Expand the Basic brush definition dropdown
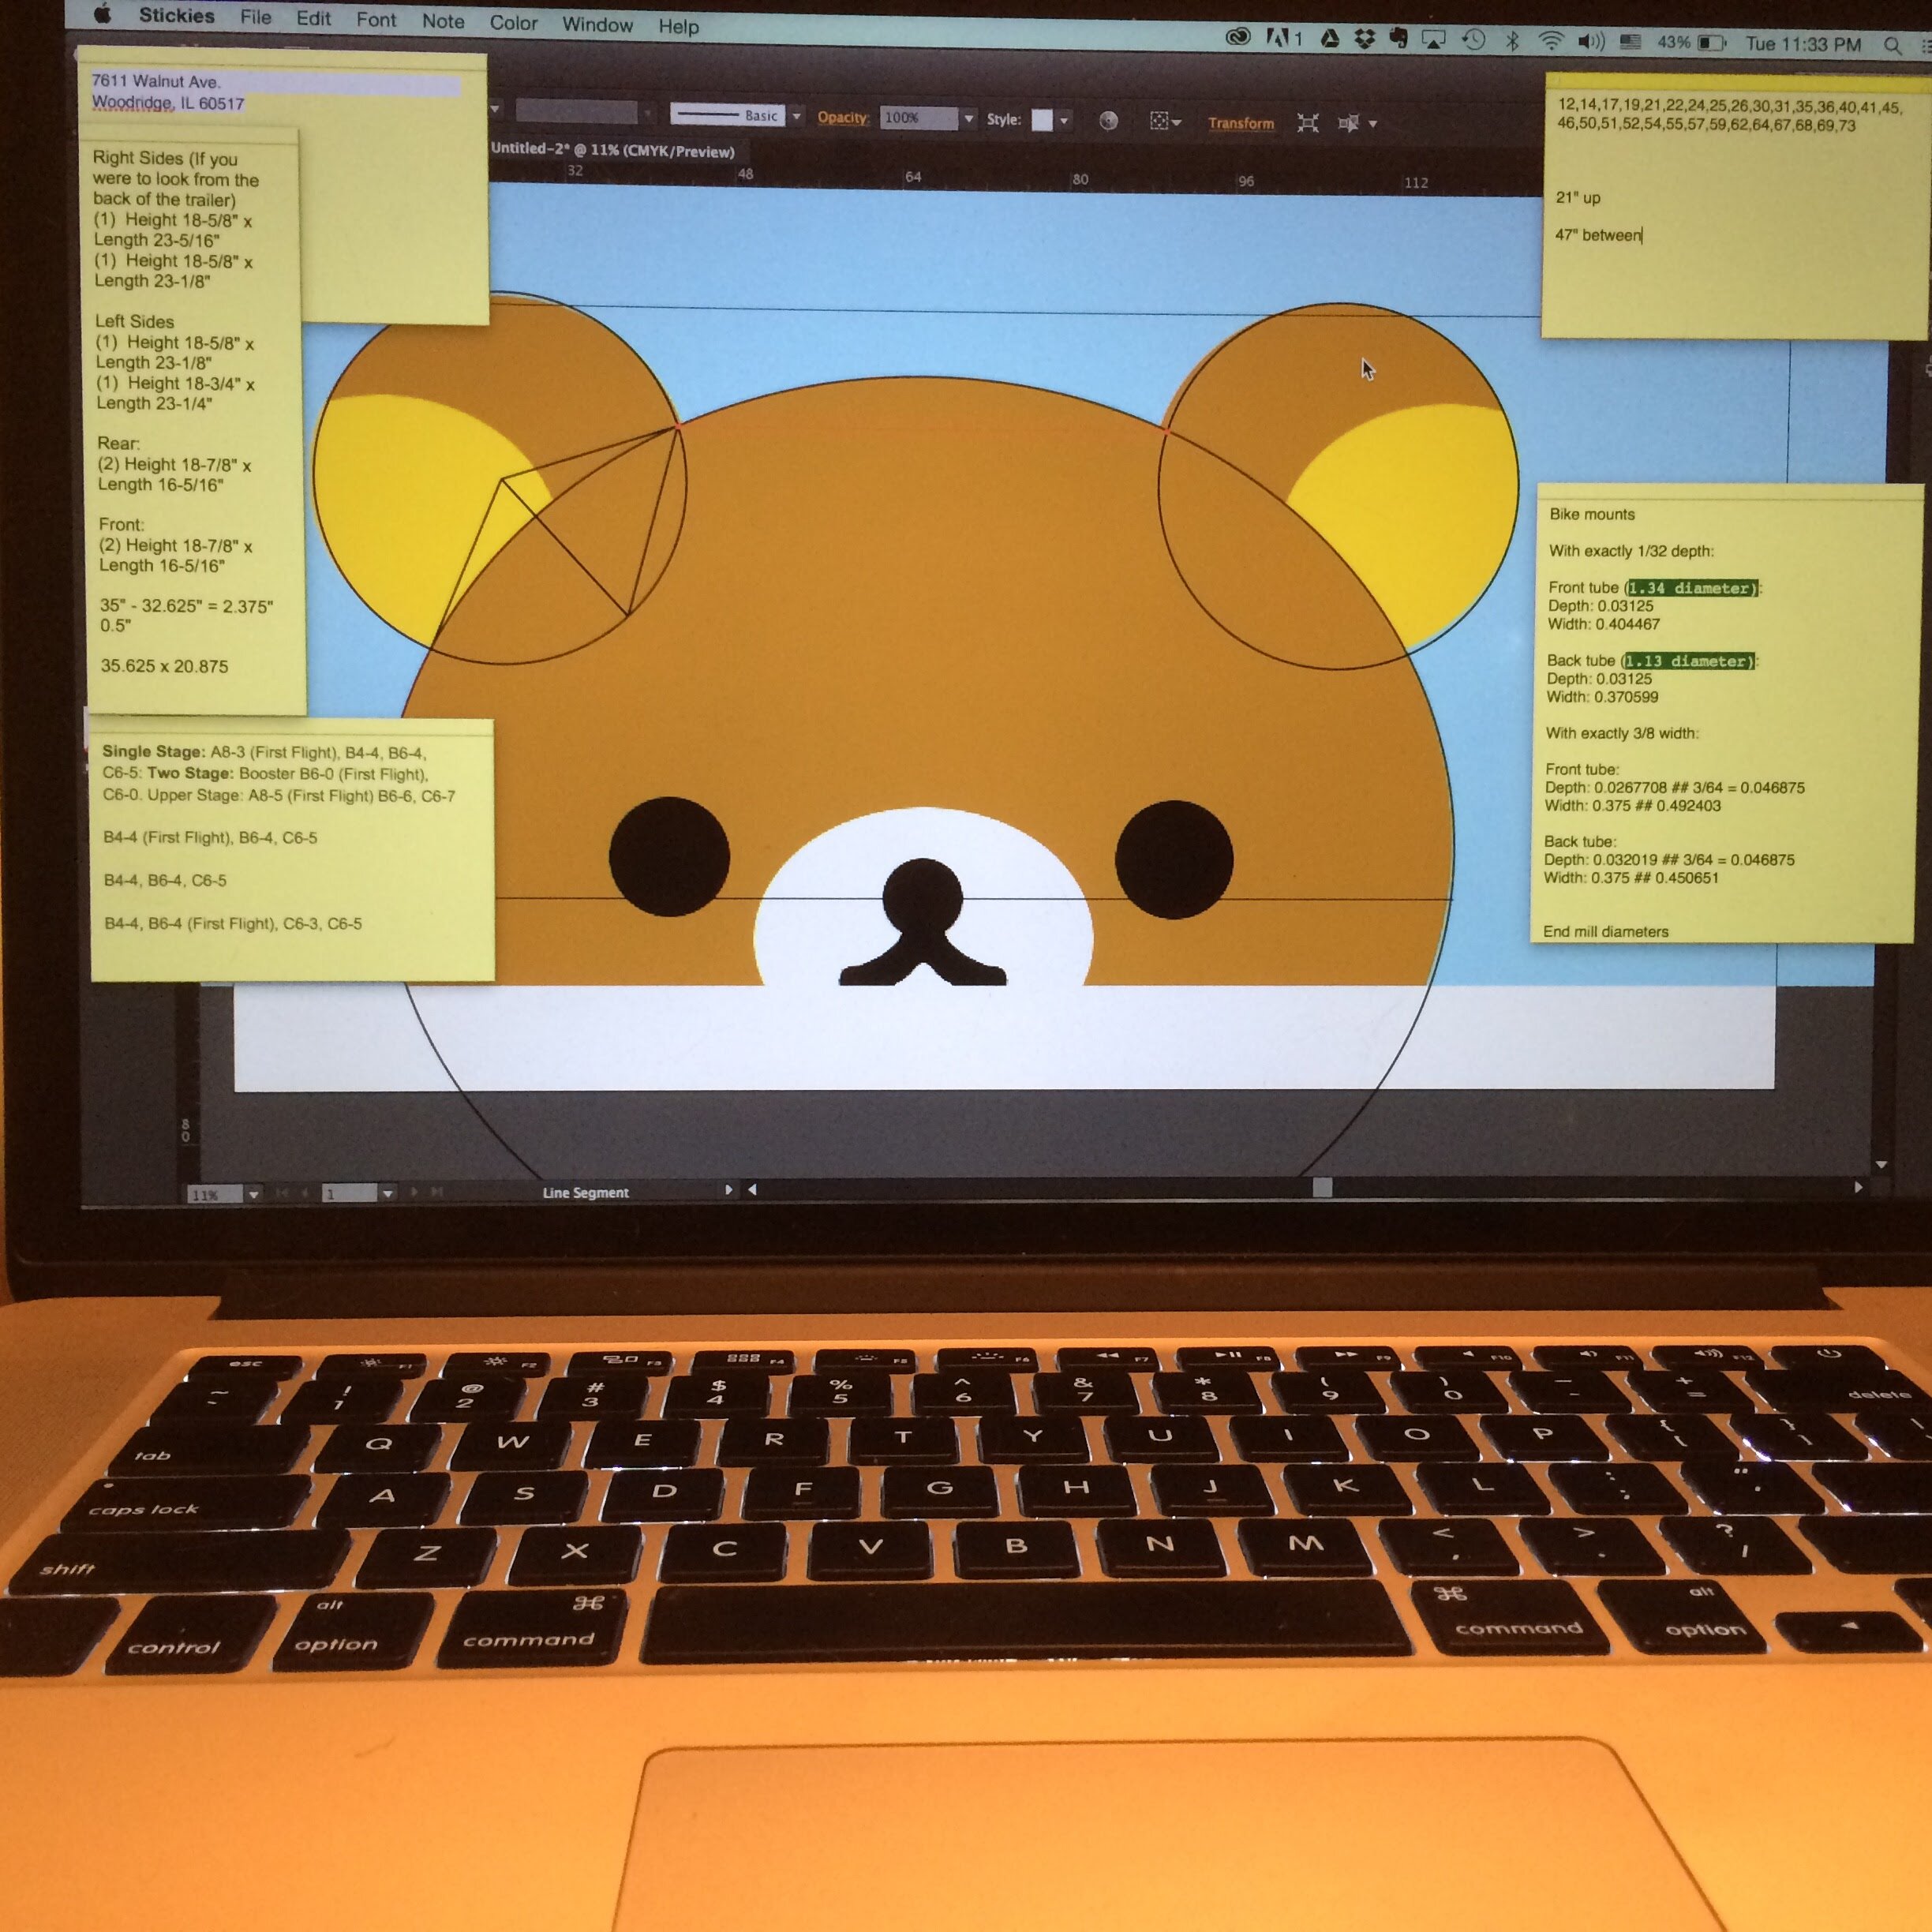This screenshot has height=1932, width=1932. click(797, 117)
